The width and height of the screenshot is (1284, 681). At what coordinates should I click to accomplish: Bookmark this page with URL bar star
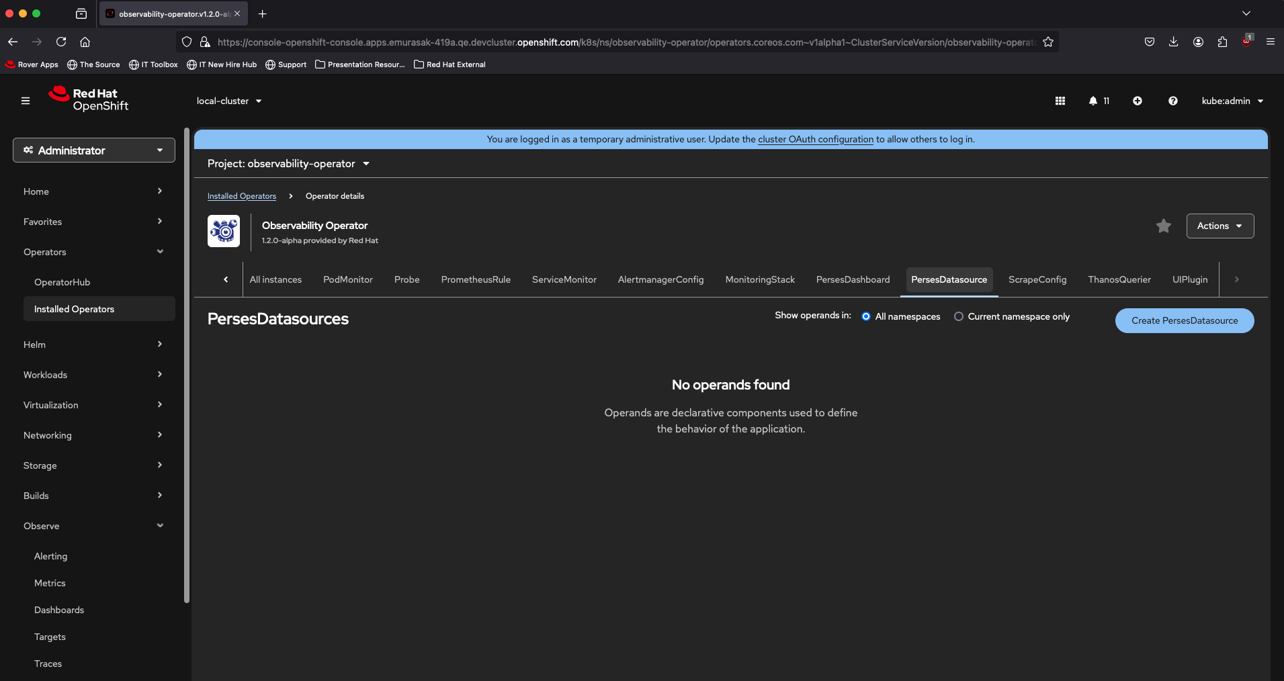pyautogui.click(x=1048, y=42)
